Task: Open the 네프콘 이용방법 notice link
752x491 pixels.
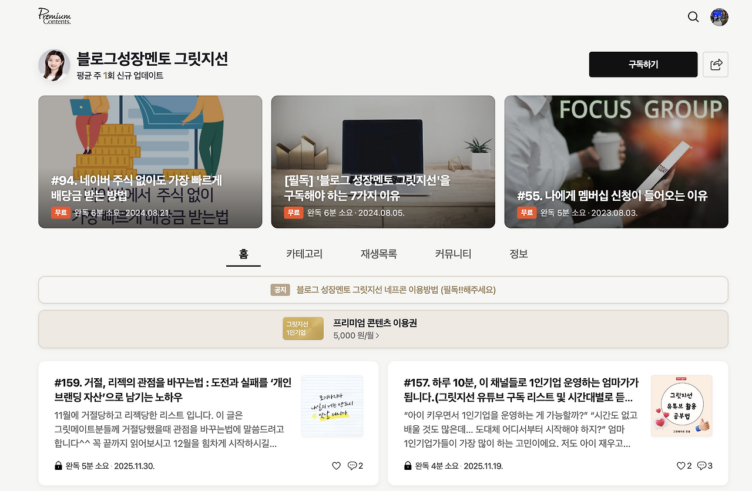Action: [x=397, y=290]
